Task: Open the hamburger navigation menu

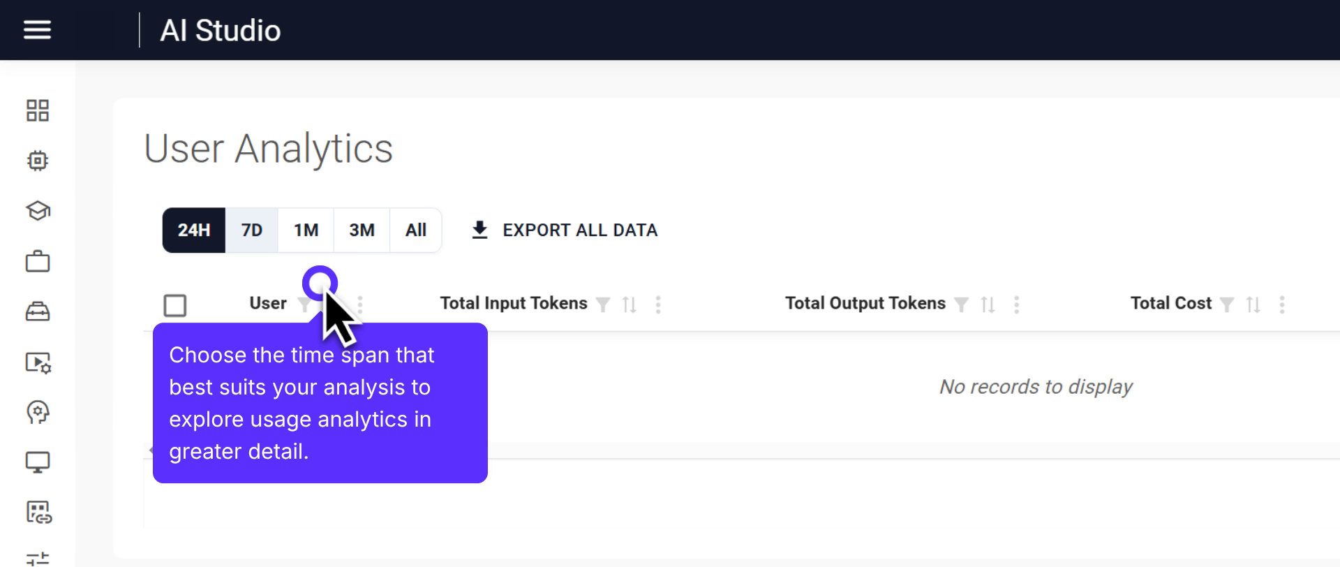Action: (37, 30)
